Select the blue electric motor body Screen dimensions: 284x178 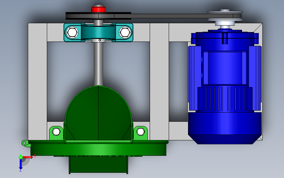click(x=225, y=87)
